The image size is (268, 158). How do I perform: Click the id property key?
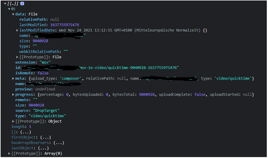pos(17,68)
